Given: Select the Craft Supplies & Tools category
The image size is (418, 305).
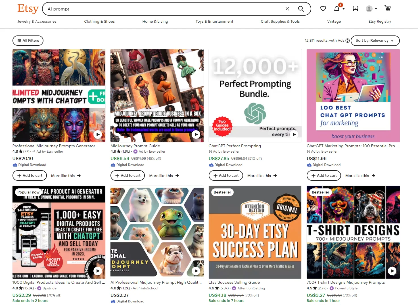Looking at the screenshot, I should pos(280,21).
